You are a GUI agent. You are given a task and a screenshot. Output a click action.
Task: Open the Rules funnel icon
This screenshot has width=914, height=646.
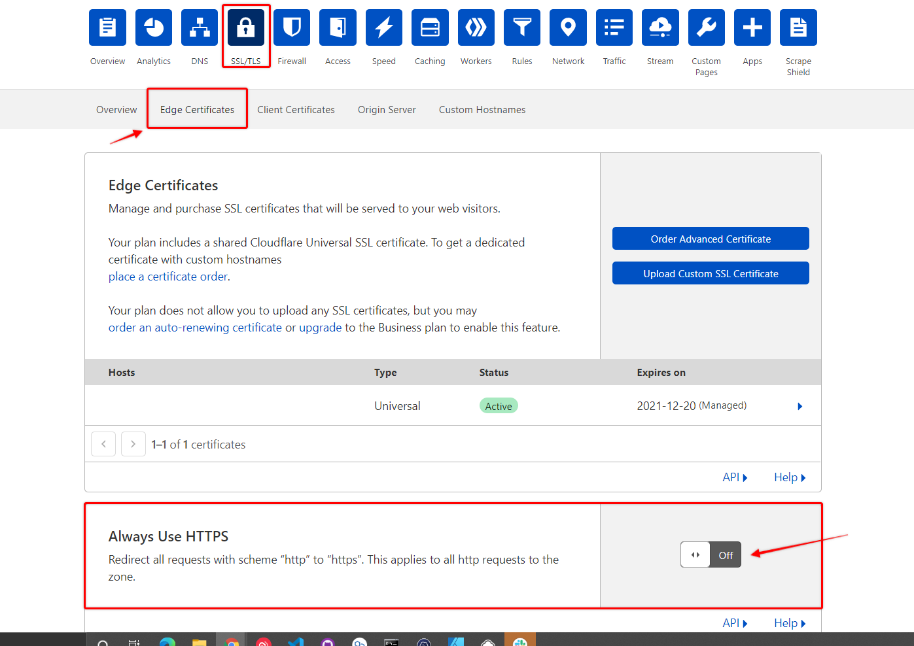[522, 27]
